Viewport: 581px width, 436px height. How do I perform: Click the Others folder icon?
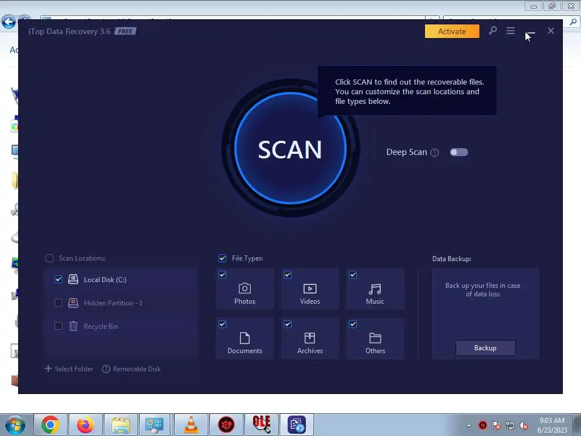[x=375, y=338]
